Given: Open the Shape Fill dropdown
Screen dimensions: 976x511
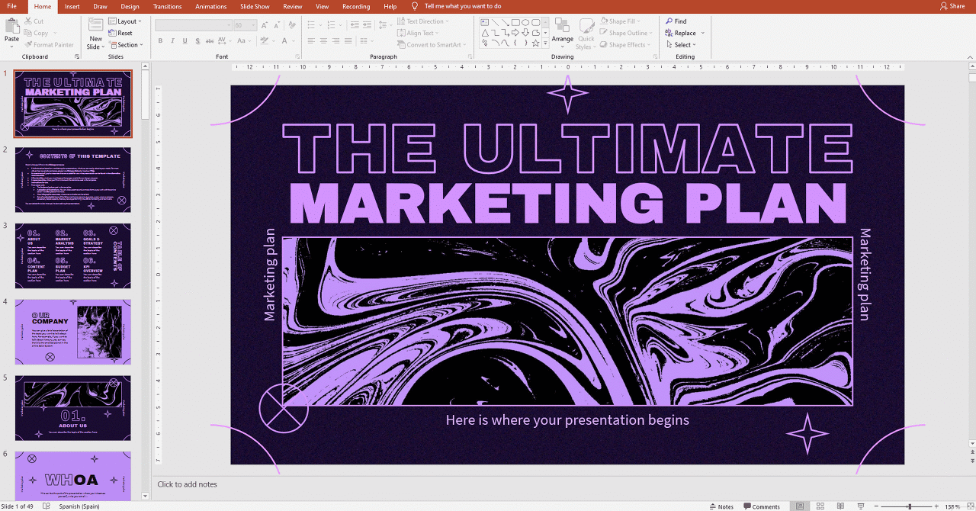Looking at the screenshot, I should (x=620, y=21).
